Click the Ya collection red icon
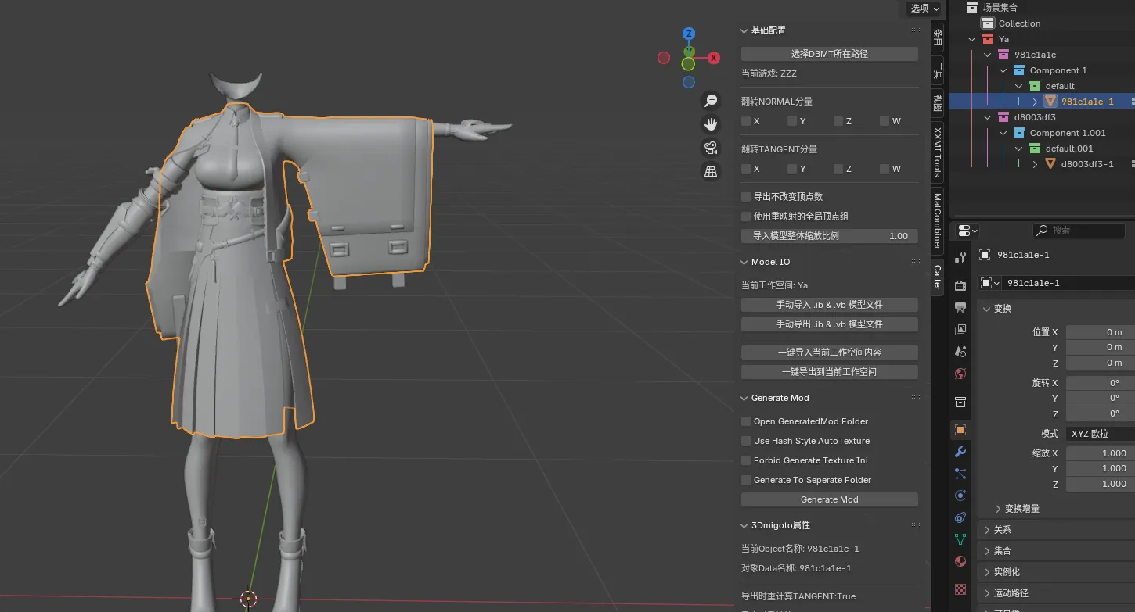1135x612 pixels. pos(988,39)
